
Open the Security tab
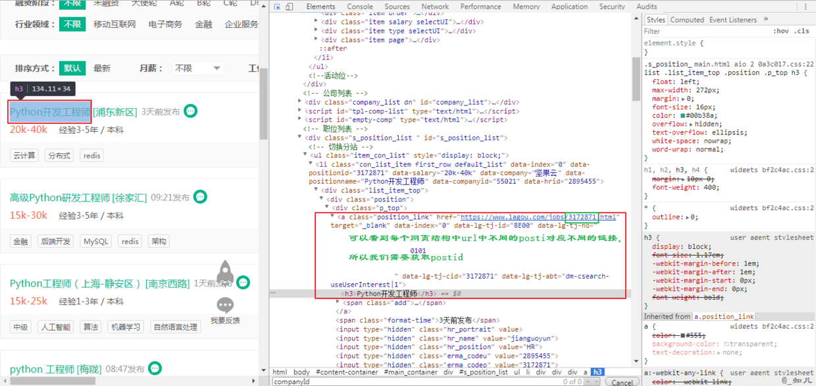coord(612,7)
